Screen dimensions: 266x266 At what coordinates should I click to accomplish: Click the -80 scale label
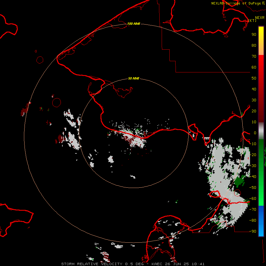click(253, 220)
